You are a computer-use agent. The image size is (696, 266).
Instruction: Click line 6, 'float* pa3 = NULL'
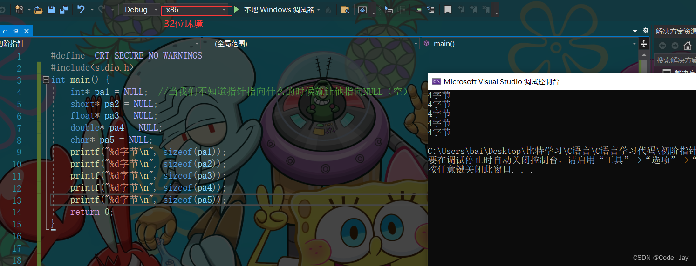(114, 116)
